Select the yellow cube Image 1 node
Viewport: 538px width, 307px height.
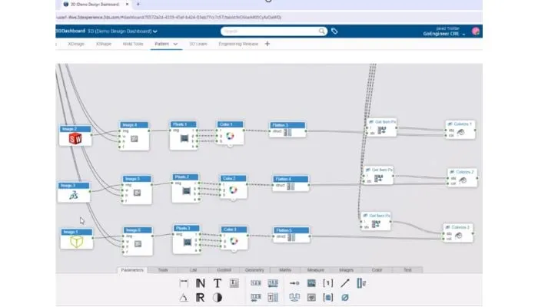(x=76, y=242)
